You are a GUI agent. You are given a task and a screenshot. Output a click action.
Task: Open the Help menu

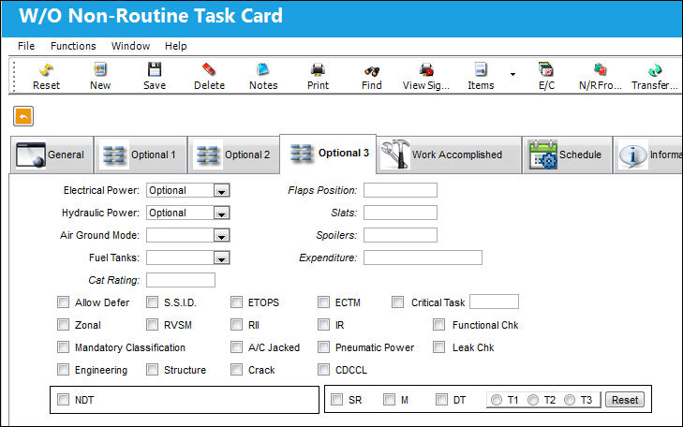[x=176, y=46]
